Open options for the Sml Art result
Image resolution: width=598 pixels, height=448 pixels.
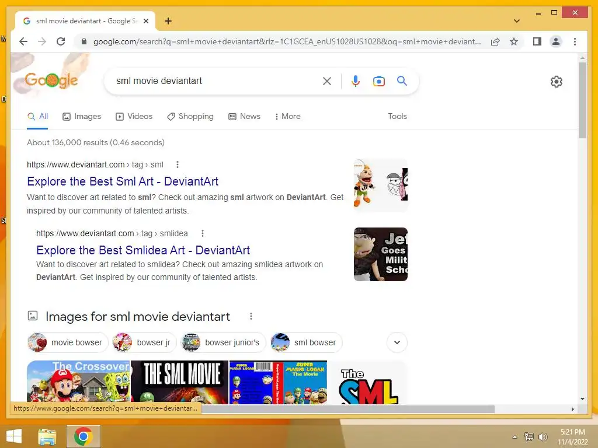(x=178, y=164)
